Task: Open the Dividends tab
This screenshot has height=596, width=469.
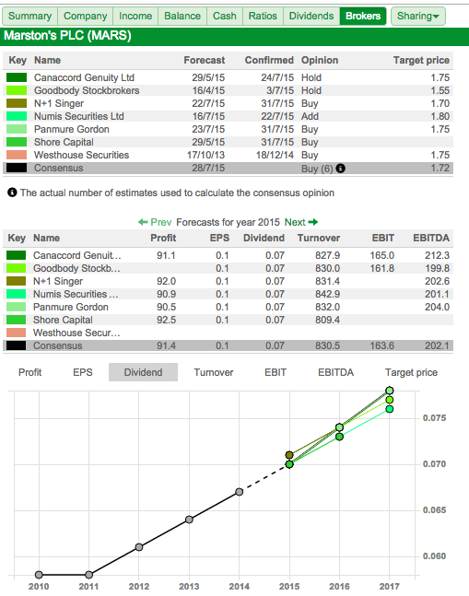Action: click(x=311, y=16)
